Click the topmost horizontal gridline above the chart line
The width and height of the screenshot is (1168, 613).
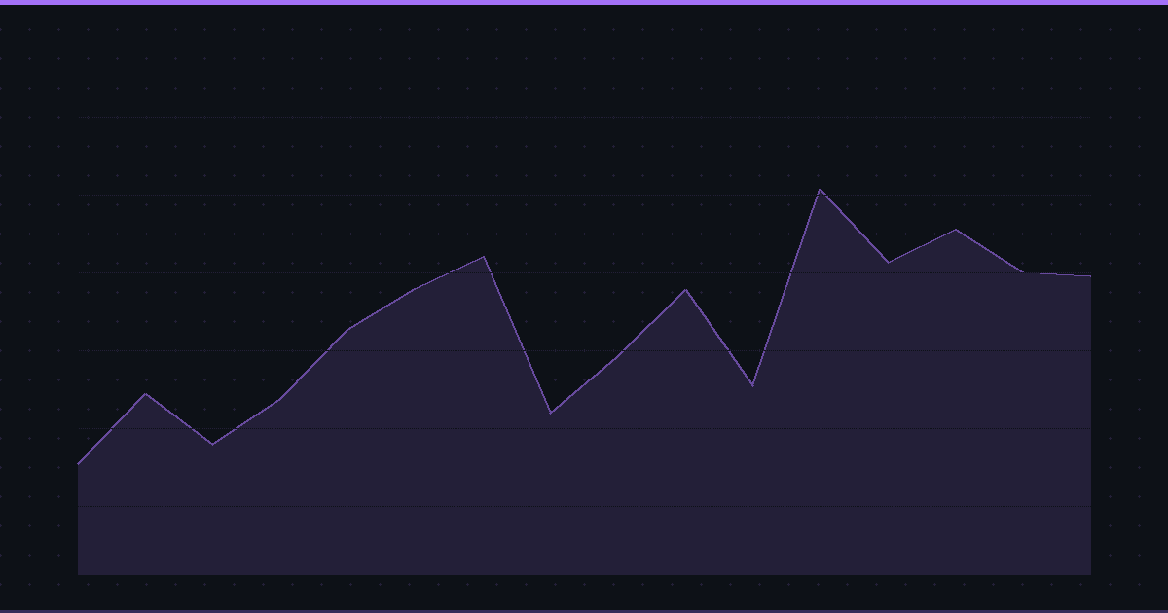click(584, 117)
